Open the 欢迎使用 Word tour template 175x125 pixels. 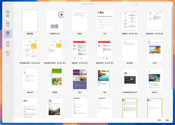[x=55, y=21]
